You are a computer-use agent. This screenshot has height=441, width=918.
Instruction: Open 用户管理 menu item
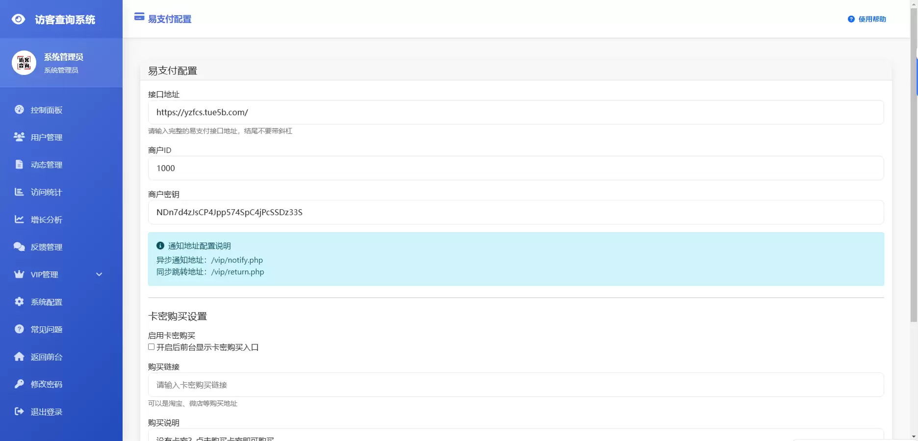[x=61, y=137]
